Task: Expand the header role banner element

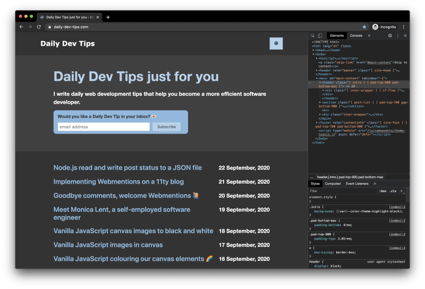Action: [x=317, y=70]
